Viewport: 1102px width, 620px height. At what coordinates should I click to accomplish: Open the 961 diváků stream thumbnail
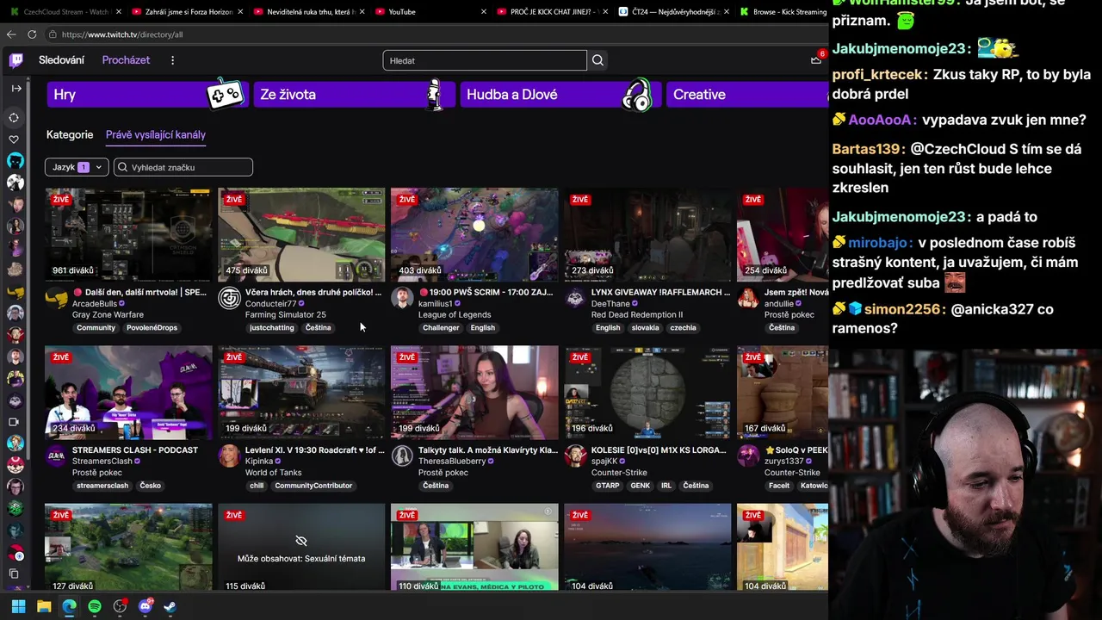click(128, 234)
